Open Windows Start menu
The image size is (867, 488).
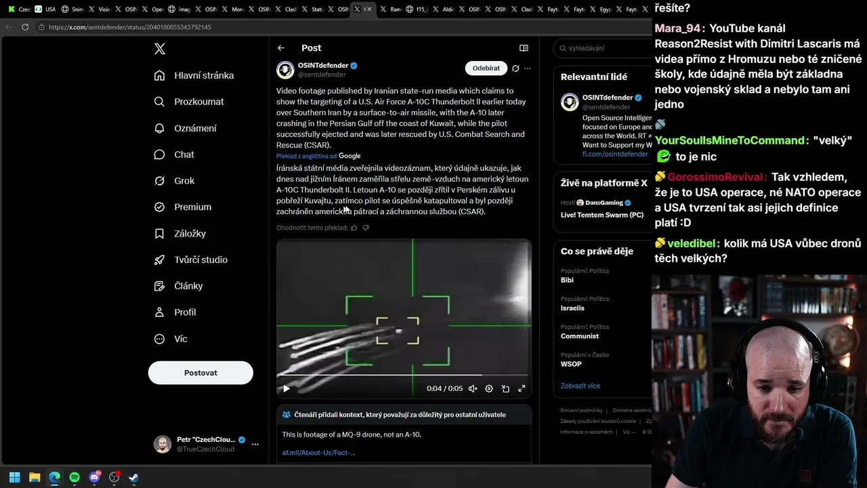click(14, 477)
